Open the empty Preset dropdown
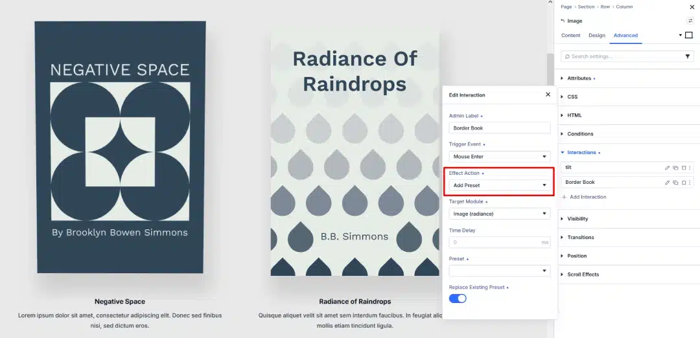This screenshot has width=700, height=338. [x=500, y=271]
